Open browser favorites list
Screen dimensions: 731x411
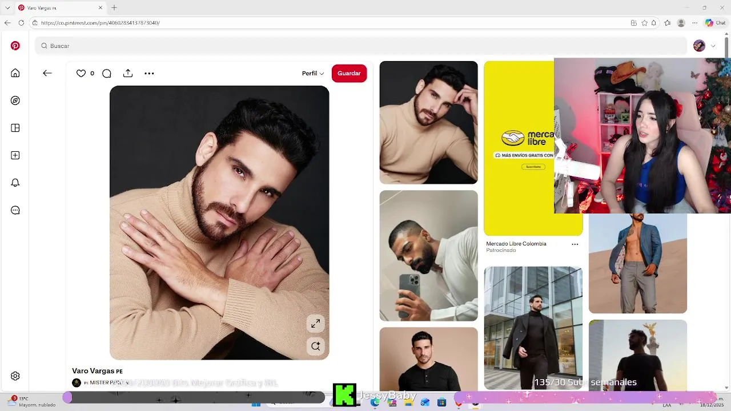click(668, 23)
